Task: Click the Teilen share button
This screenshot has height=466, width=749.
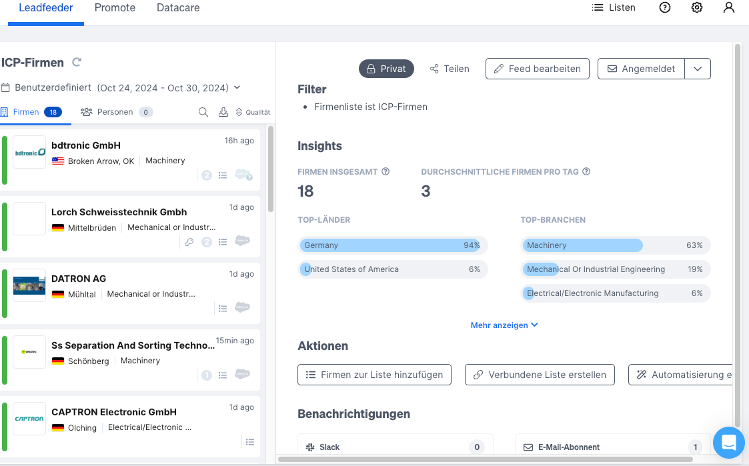Action: pyautogui.click(x=450, y=69)
